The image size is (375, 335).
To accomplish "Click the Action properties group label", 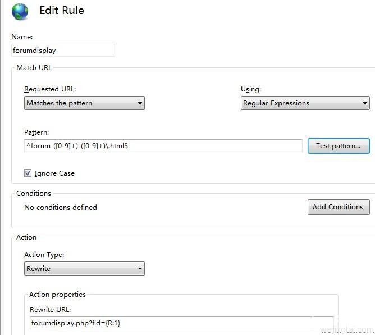I will point(57,295).
